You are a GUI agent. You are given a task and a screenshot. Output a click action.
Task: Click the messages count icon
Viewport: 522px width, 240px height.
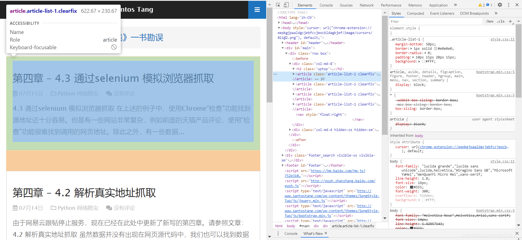coord(489,5)
